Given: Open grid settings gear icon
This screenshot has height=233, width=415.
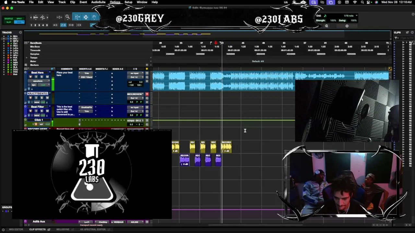Looking at the screenshot, I should [347, 26].
